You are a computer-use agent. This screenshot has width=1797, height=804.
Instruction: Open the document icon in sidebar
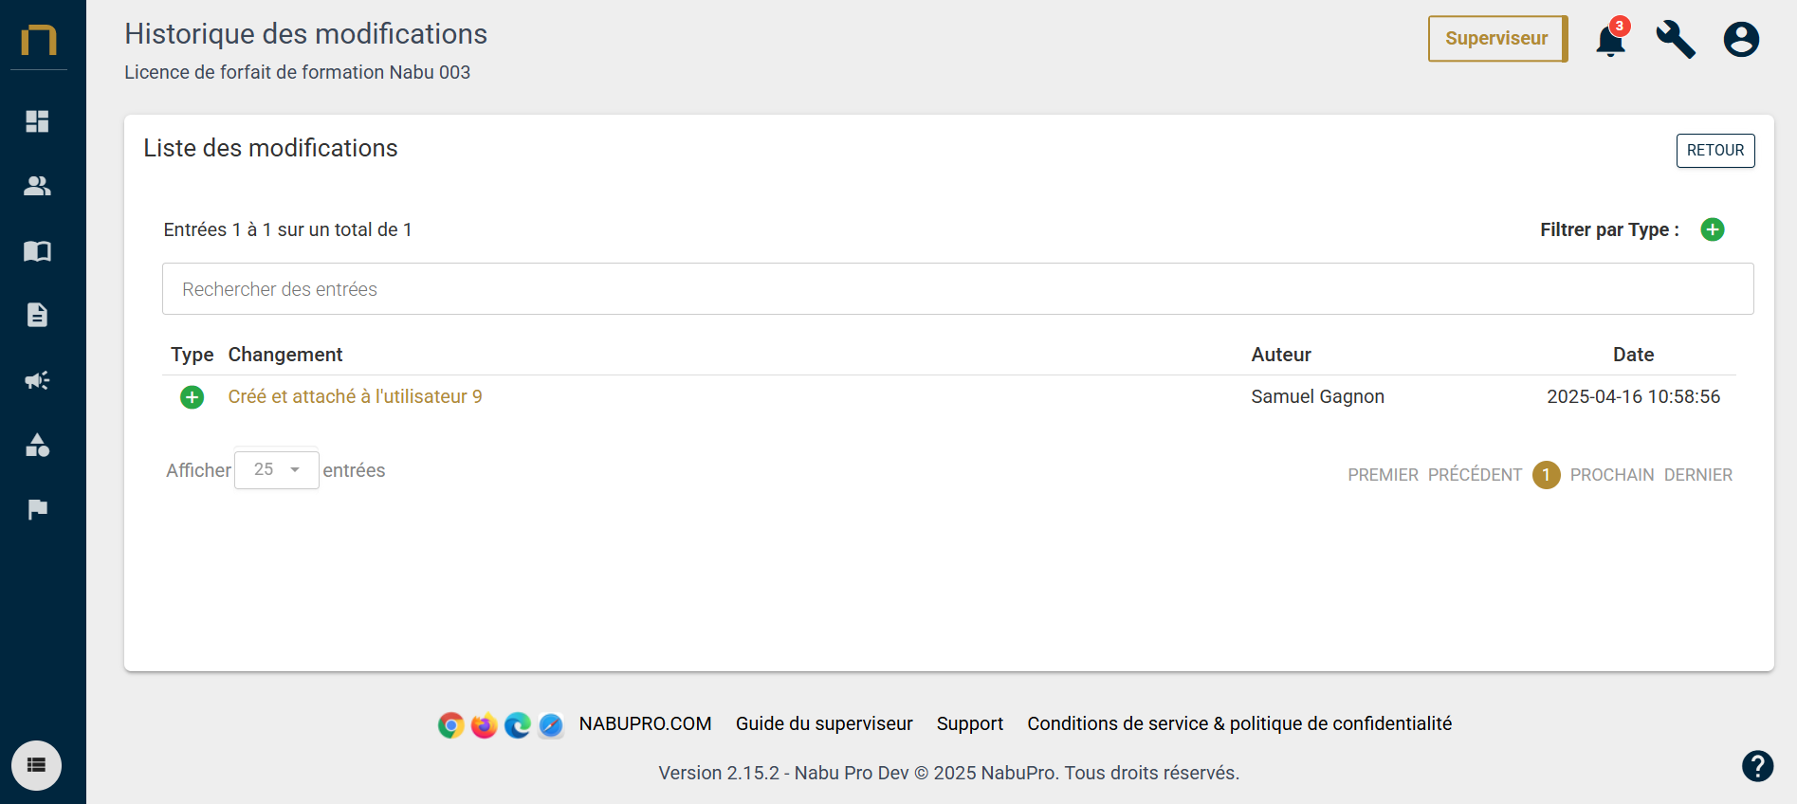tap(37, 315)
